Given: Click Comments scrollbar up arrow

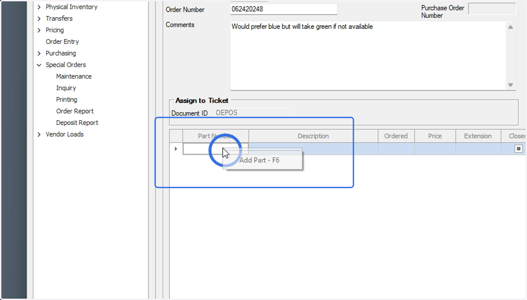Looking at the screenshot, I should (511, 27).
